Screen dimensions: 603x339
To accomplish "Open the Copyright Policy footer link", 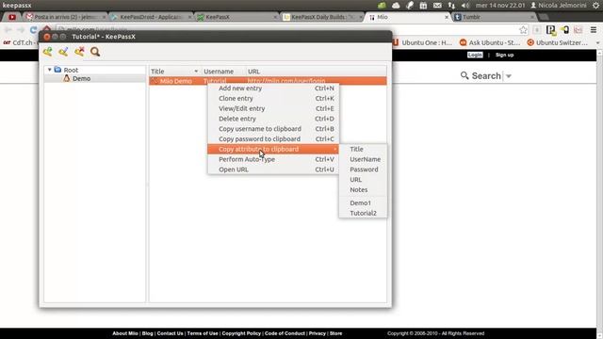I will [241, 333].
